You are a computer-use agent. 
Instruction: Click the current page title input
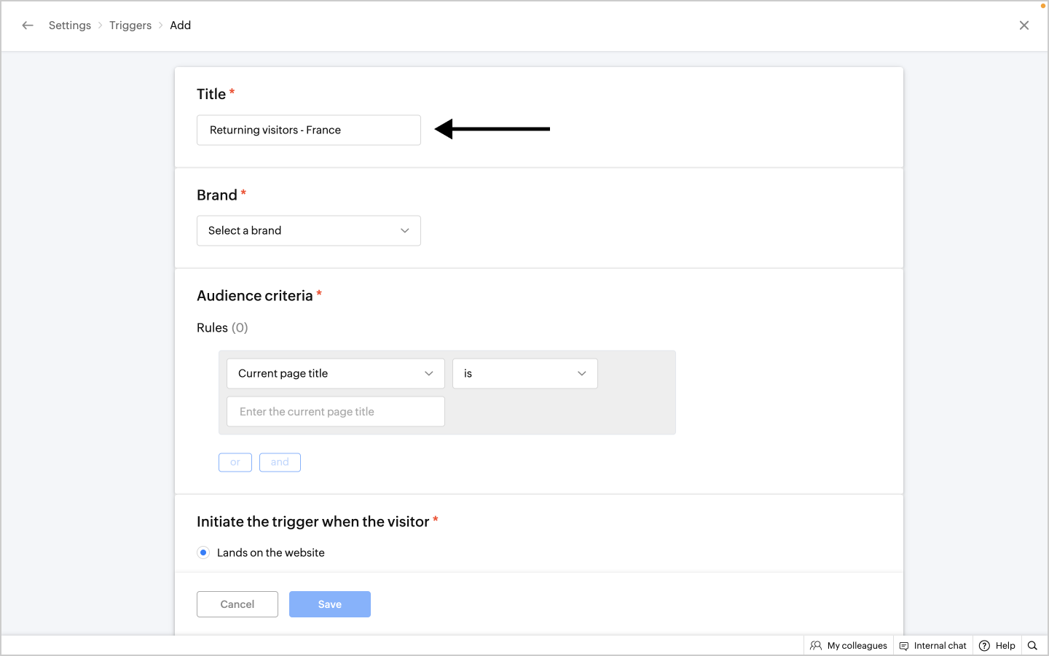[x=335, y=412]
